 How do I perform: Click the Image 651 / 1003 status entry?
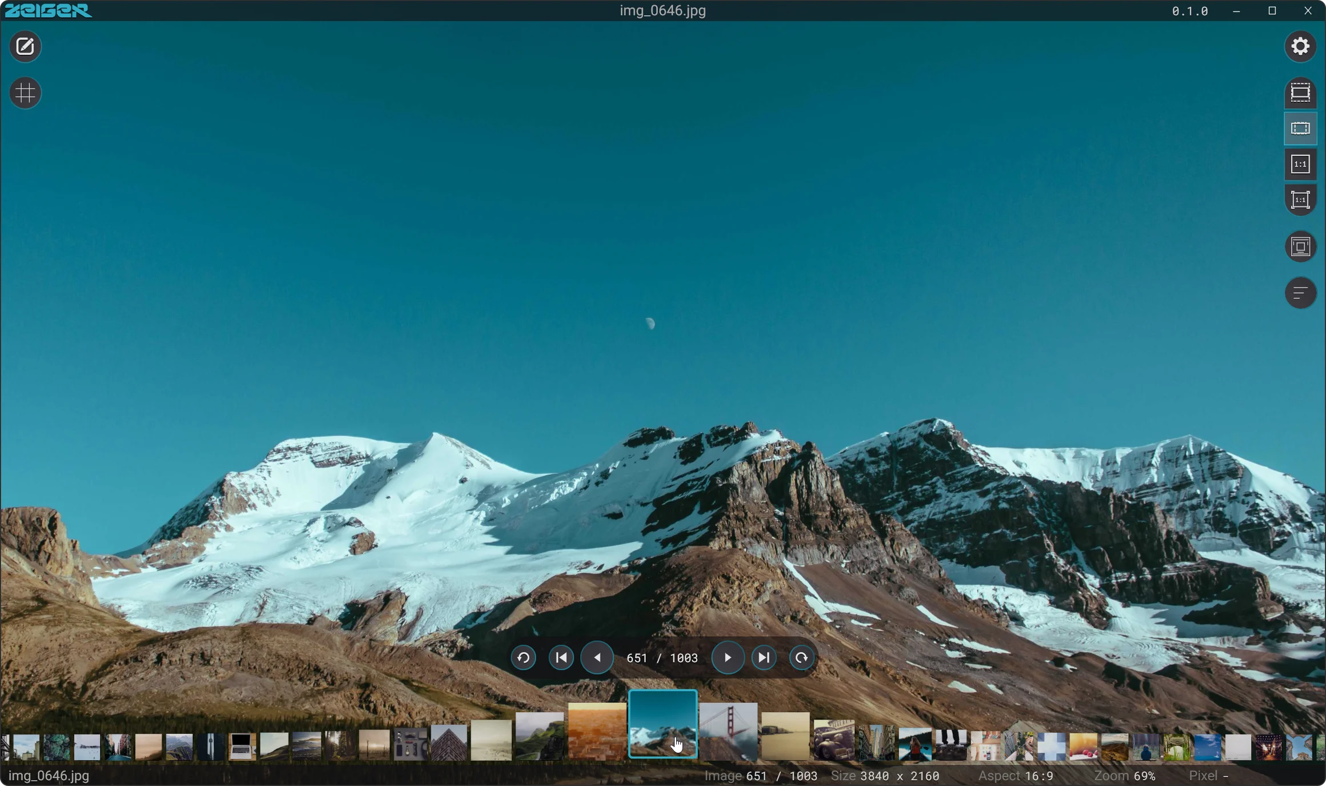[x=761, y=776]
